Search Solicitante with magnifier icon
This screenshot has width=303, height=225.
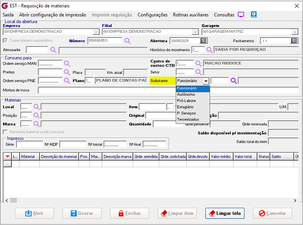(x=234, y=80)
